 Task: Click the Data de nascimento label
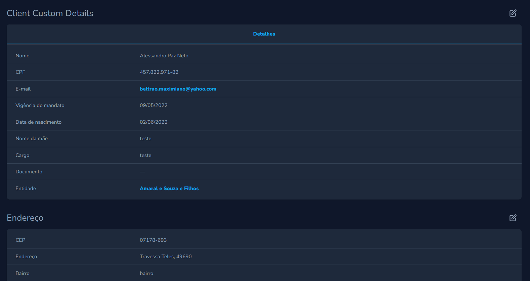click(x=39, y=122)
